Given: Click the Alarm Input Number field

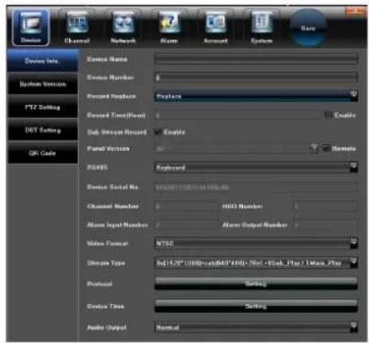Looking at the screenshot, I should click(187, 225).
